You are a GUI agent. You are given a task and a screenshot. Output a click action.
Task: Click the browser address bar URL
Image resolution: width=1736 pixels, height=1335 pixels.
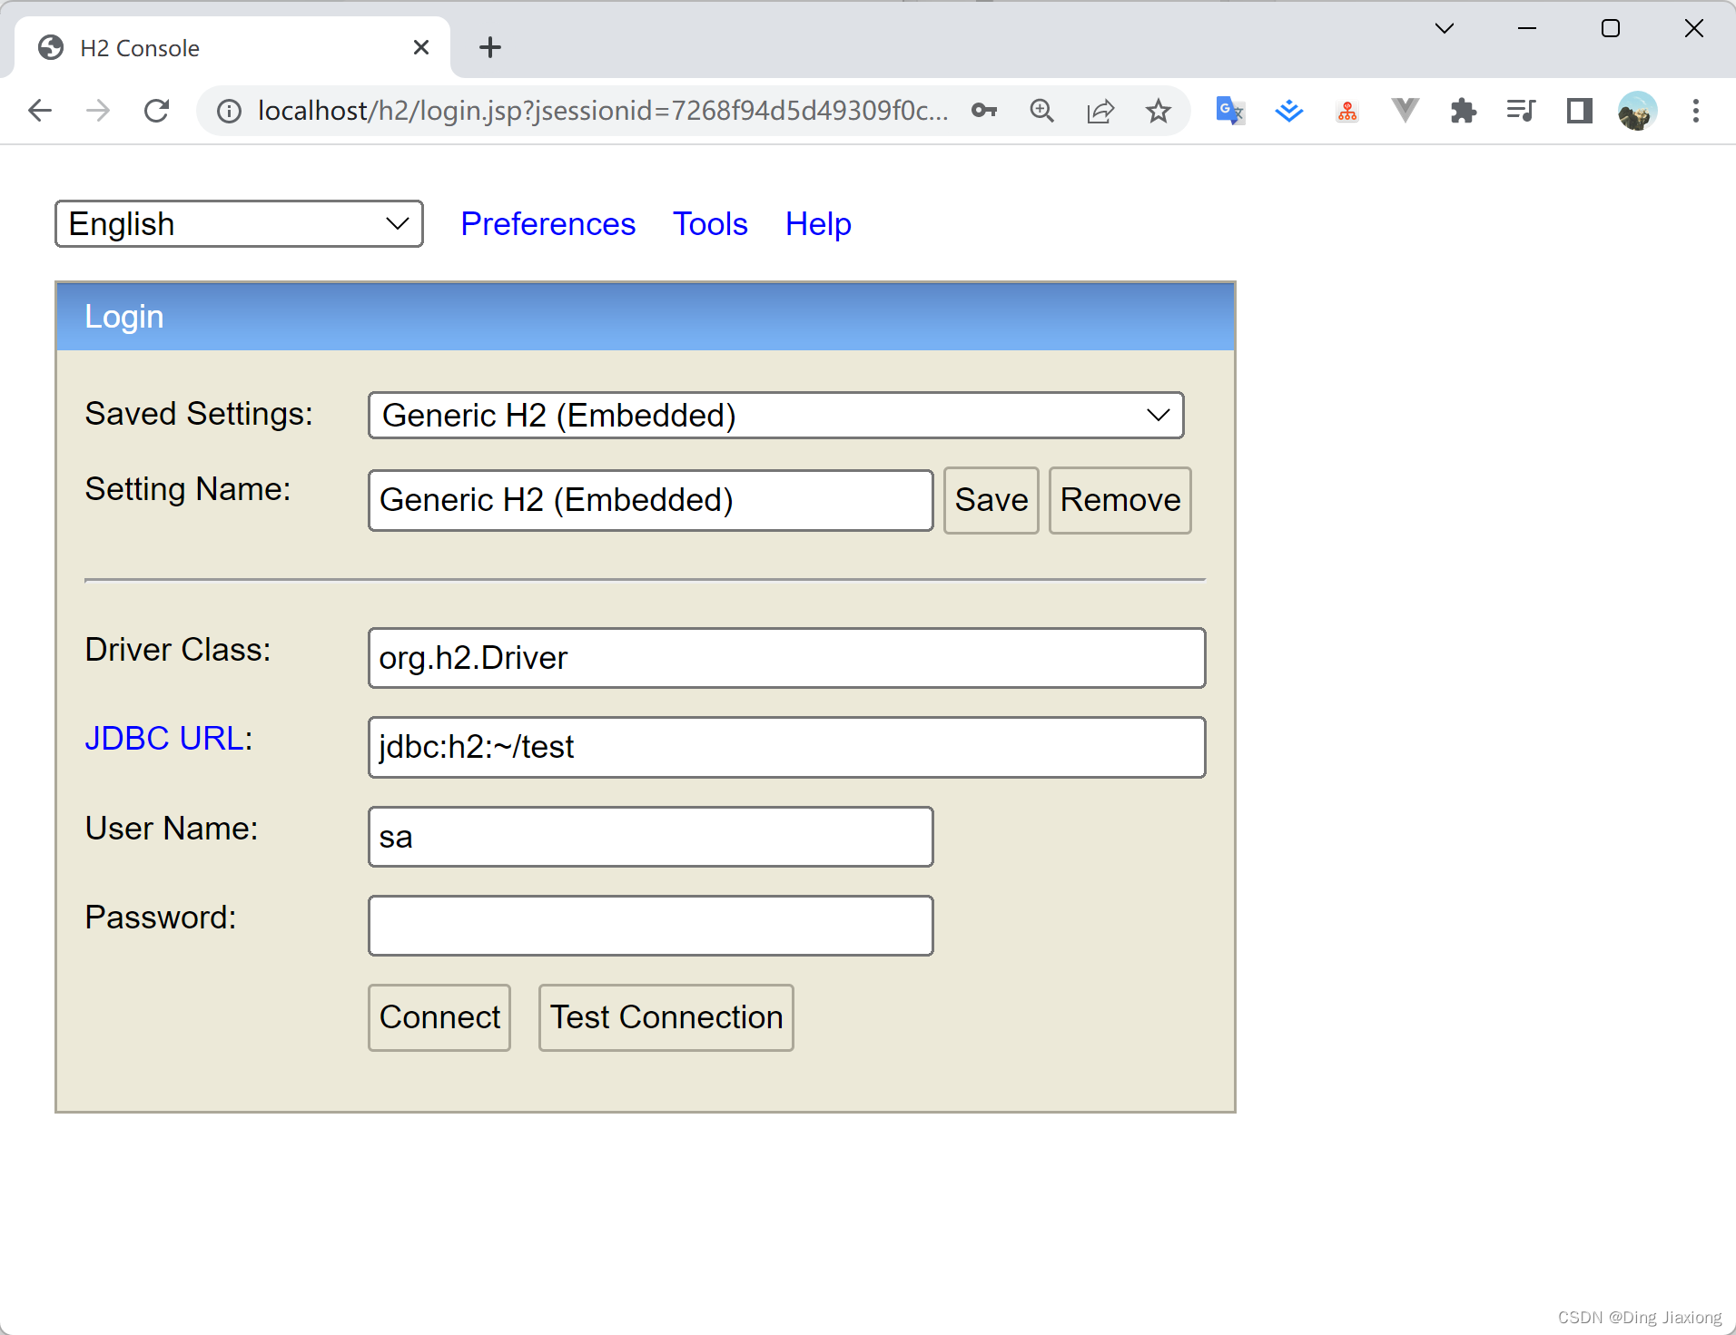click(x=602, y=111)
